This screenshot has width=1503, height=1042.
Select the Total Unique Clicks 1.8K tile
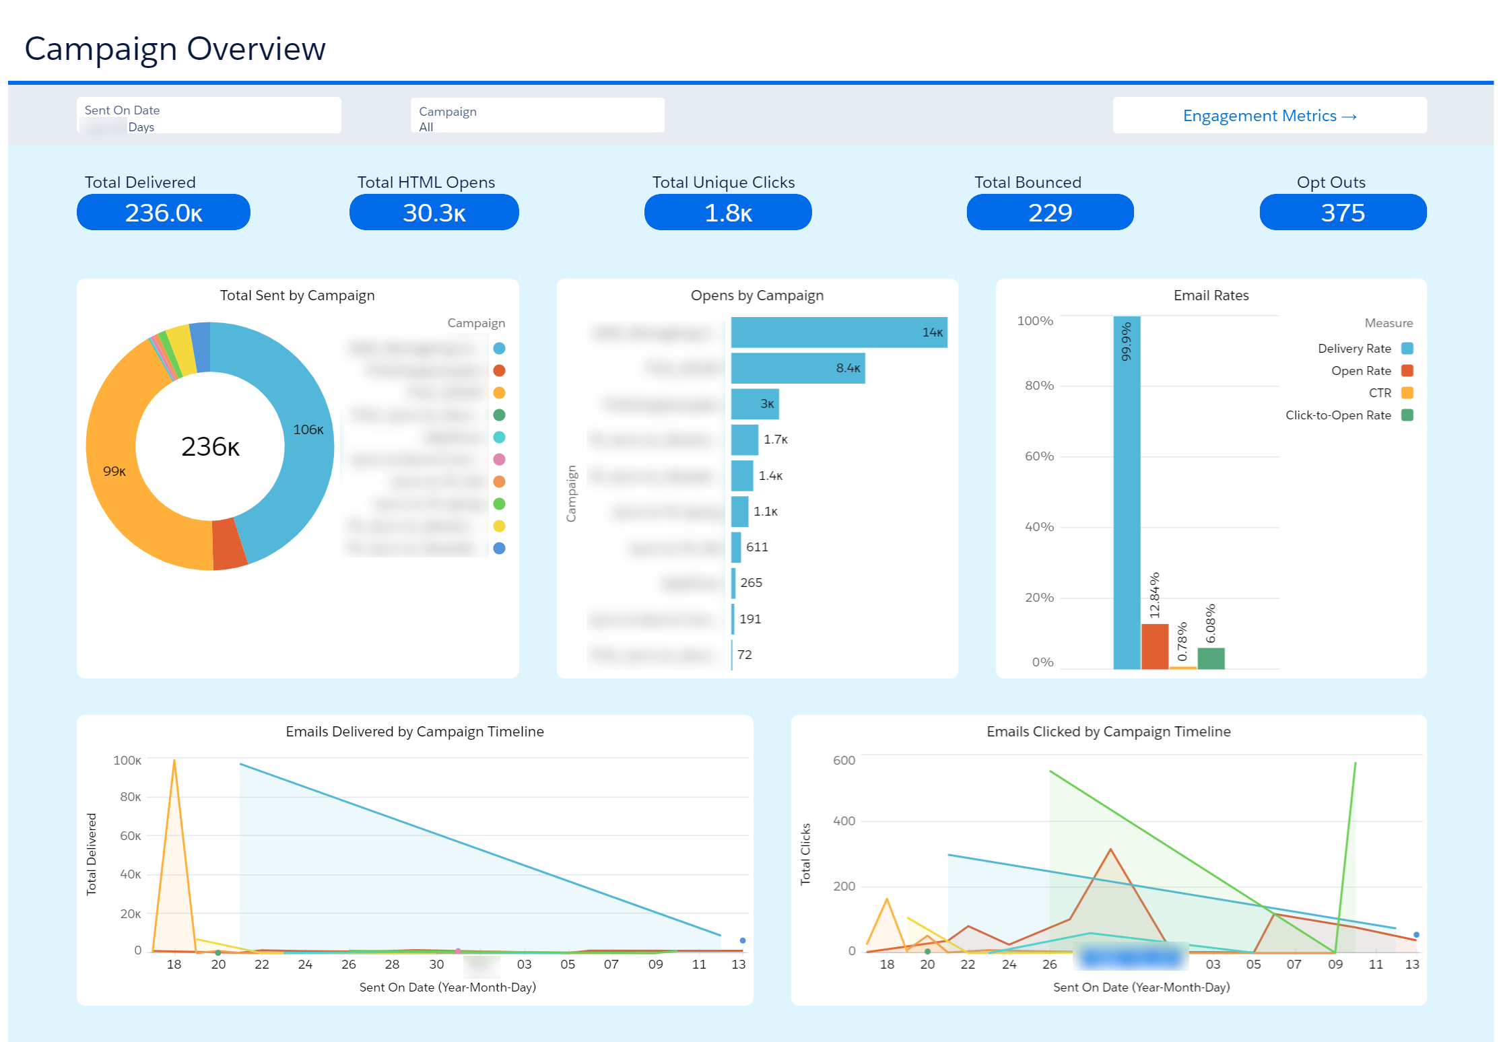(x=727, y=213)
